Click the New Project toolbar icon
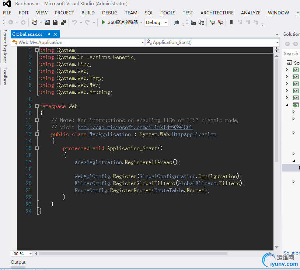This screenshot has width=300, height=270. tap(34, 22)
